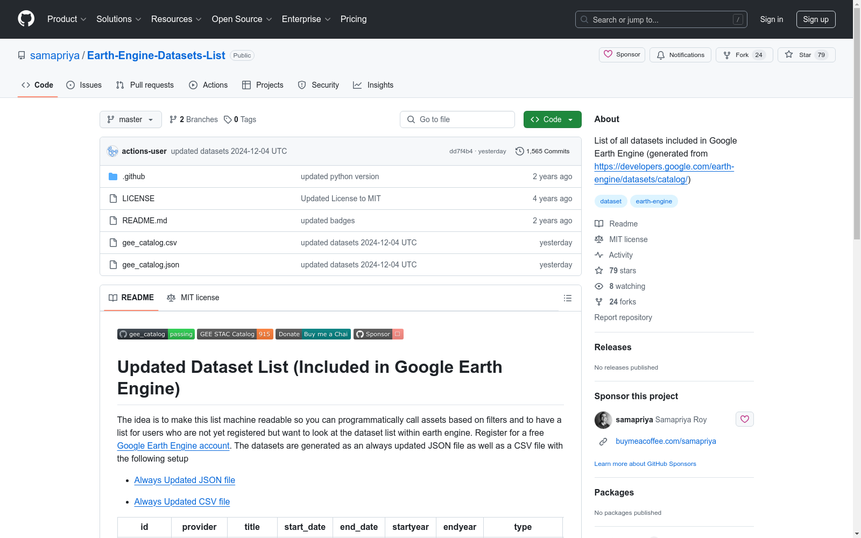The height and width of the screenshot is (538, 861).
Task: Click the Sign up button
Action: 816,19
